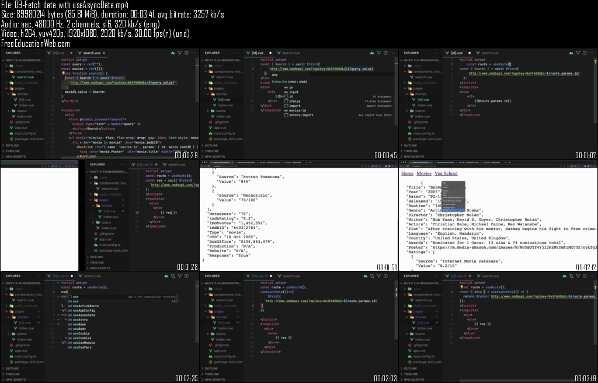Expand the teams folder in the 00:01:07 frame
The height and width of the screenshot is (383, 598).
coord(417,111)
